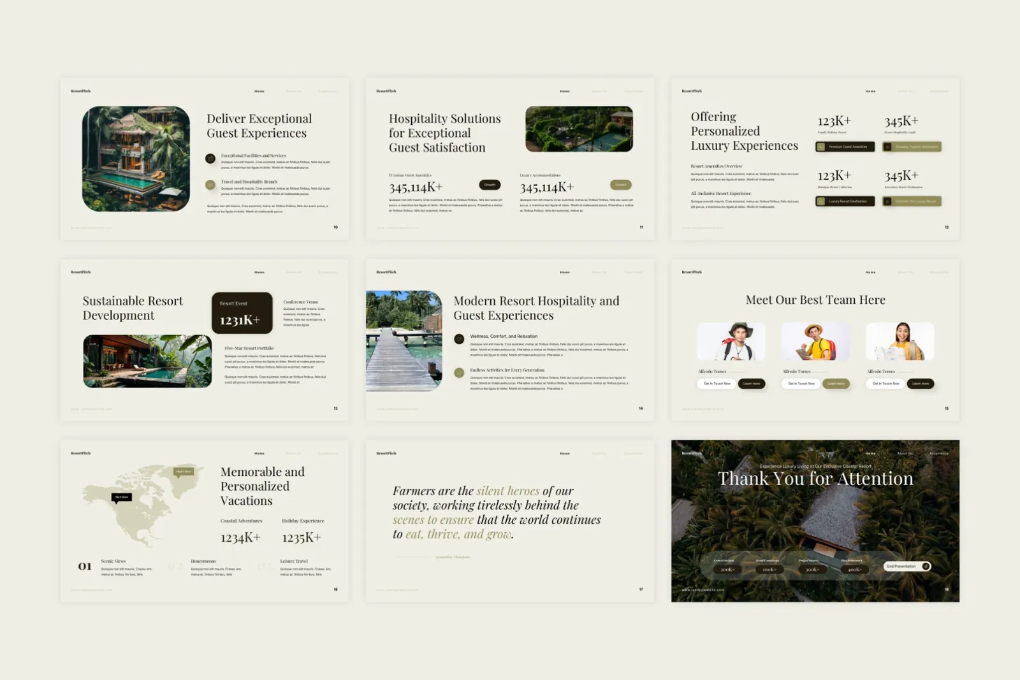Click the olive map label over Greenland
The height and width of the screenshot is (680, 1020).
pyautogui.click(x=184, y=472)
